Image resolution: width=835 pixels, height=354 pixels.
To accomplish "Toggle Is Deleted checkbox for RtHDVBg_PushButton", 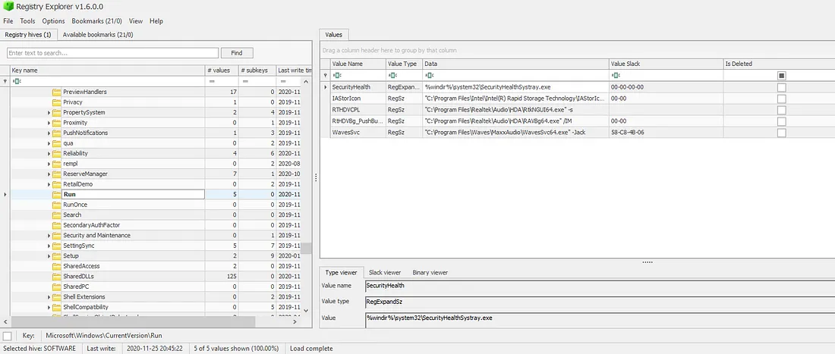I will point(781,121).
